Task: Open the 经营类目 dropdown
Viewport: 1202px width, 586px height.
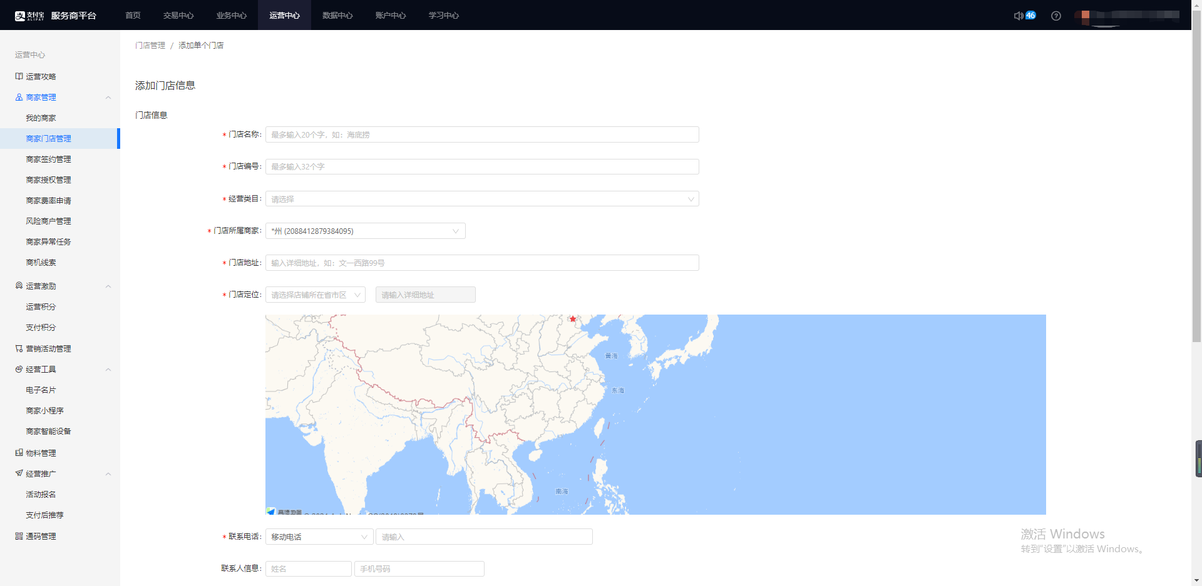Action: pos(482,199)
